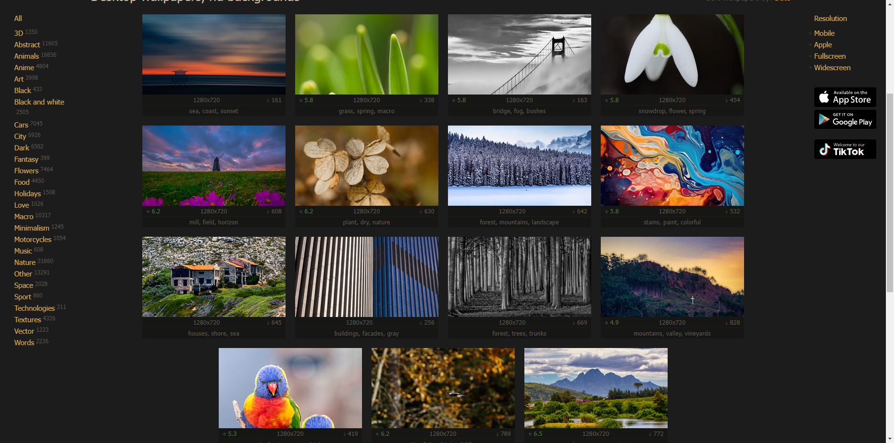This screenshot has width=894, height=443.
Task: Go to the Animals category
Action: tap(27, 56)
